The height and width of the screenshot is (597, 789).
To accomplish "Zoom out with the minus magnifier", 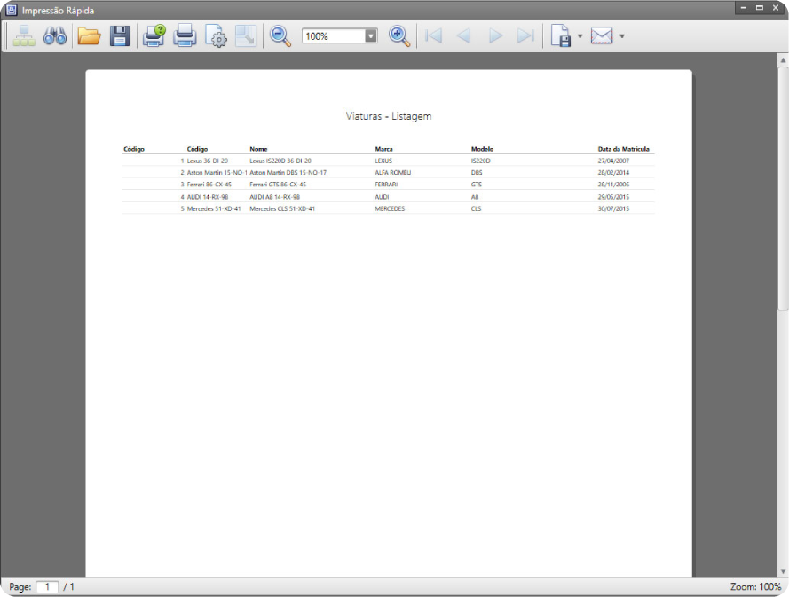I will click(280, 36).
